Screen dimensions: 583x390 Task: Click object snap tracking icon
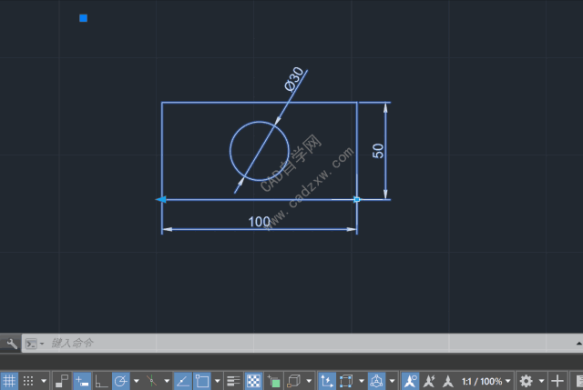coord(182,381)
